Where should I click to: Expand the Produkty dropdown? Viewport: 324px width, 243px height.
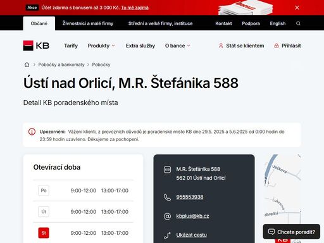click(x=101, y=46)
